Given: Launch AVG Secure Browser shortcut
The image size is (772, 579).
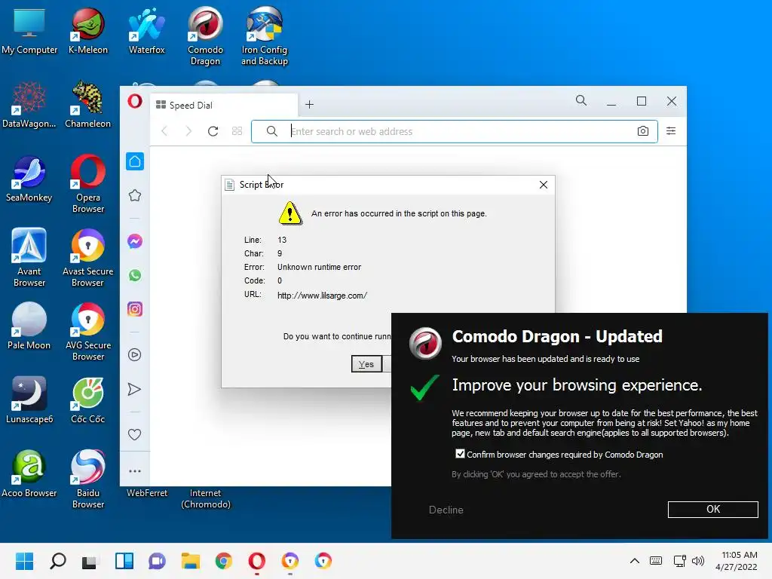Looking at the screenshot, I should (x=87, y=332).
